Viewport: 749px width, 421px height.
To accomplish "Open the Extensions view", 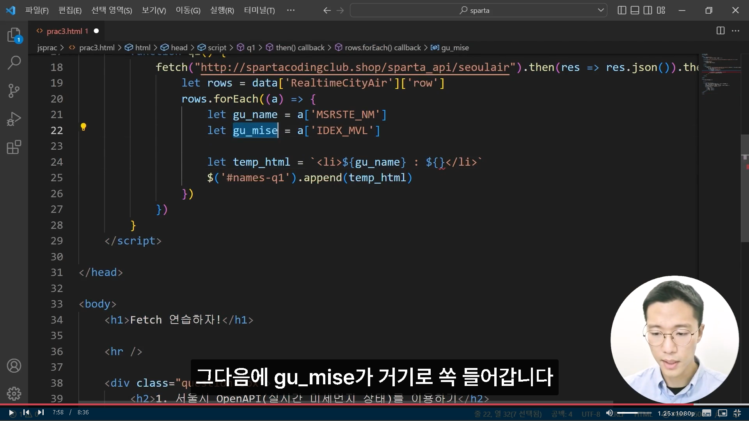I will (14, 147).
